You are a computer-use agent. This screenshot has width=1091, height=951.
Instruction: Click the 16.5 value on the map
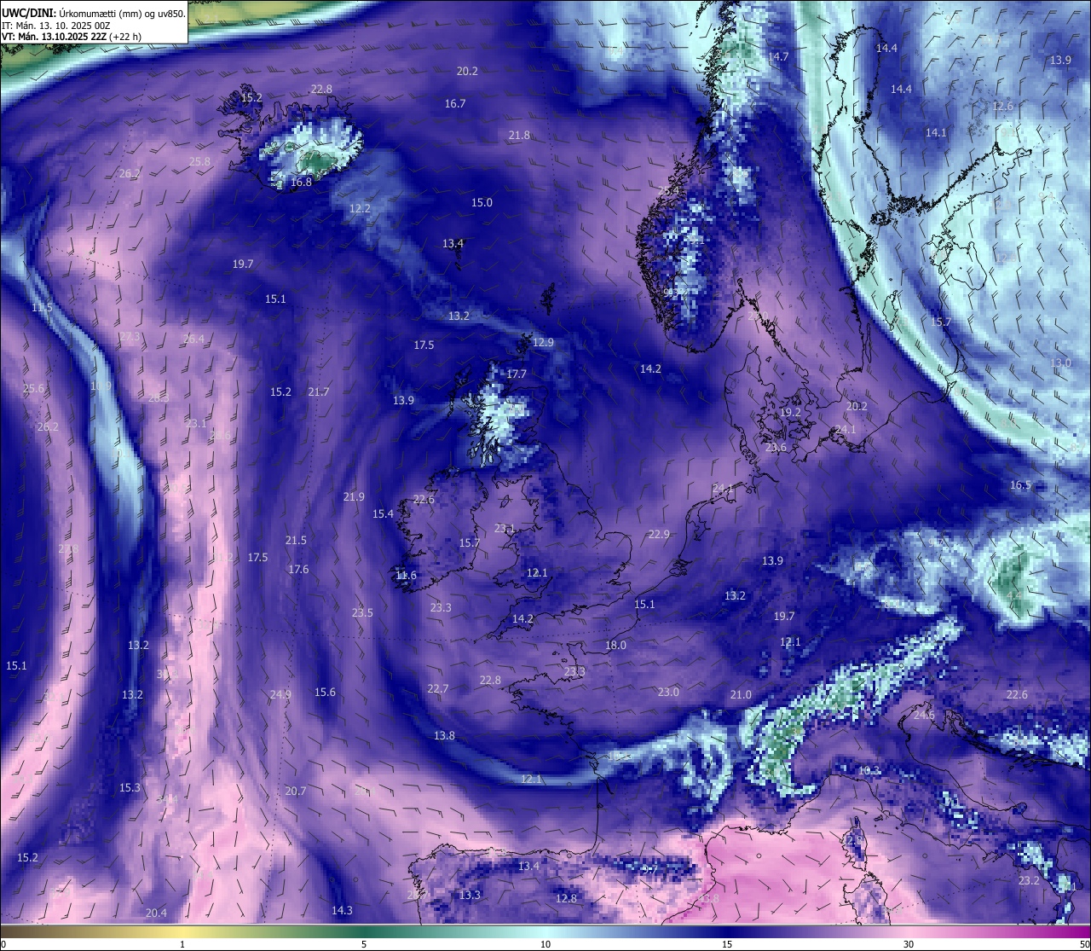tap(1020, 484)
